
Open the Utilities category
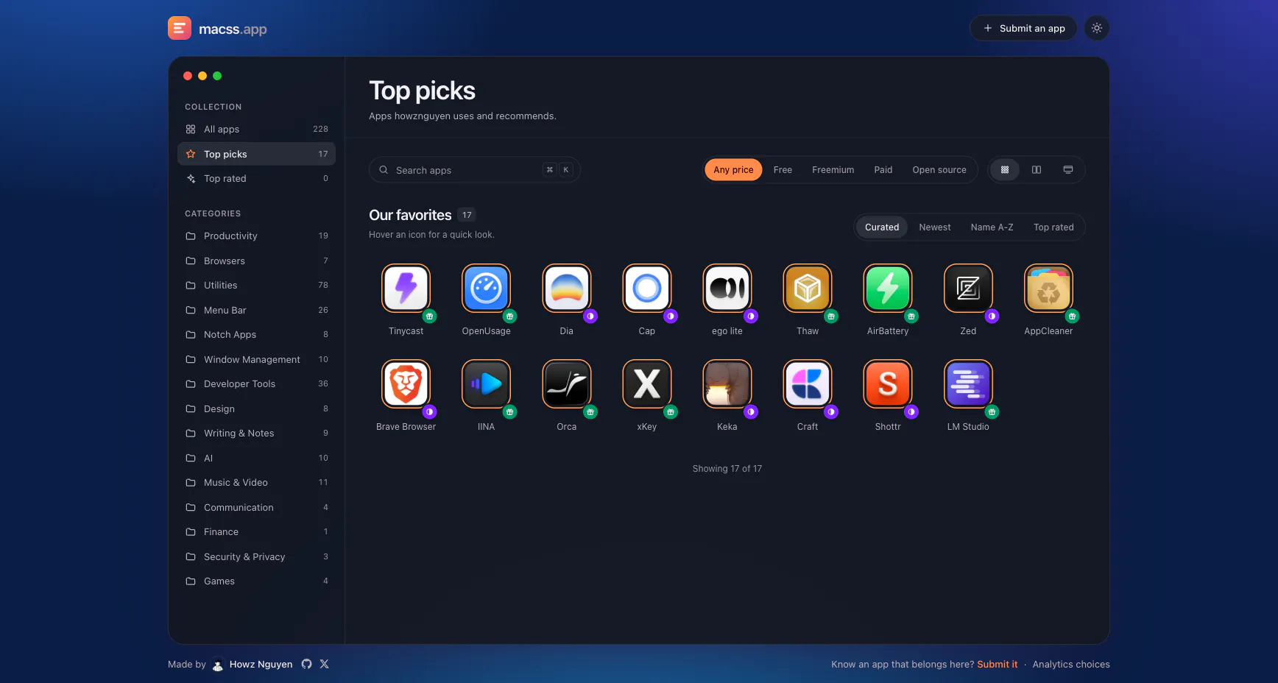[256, 285]
